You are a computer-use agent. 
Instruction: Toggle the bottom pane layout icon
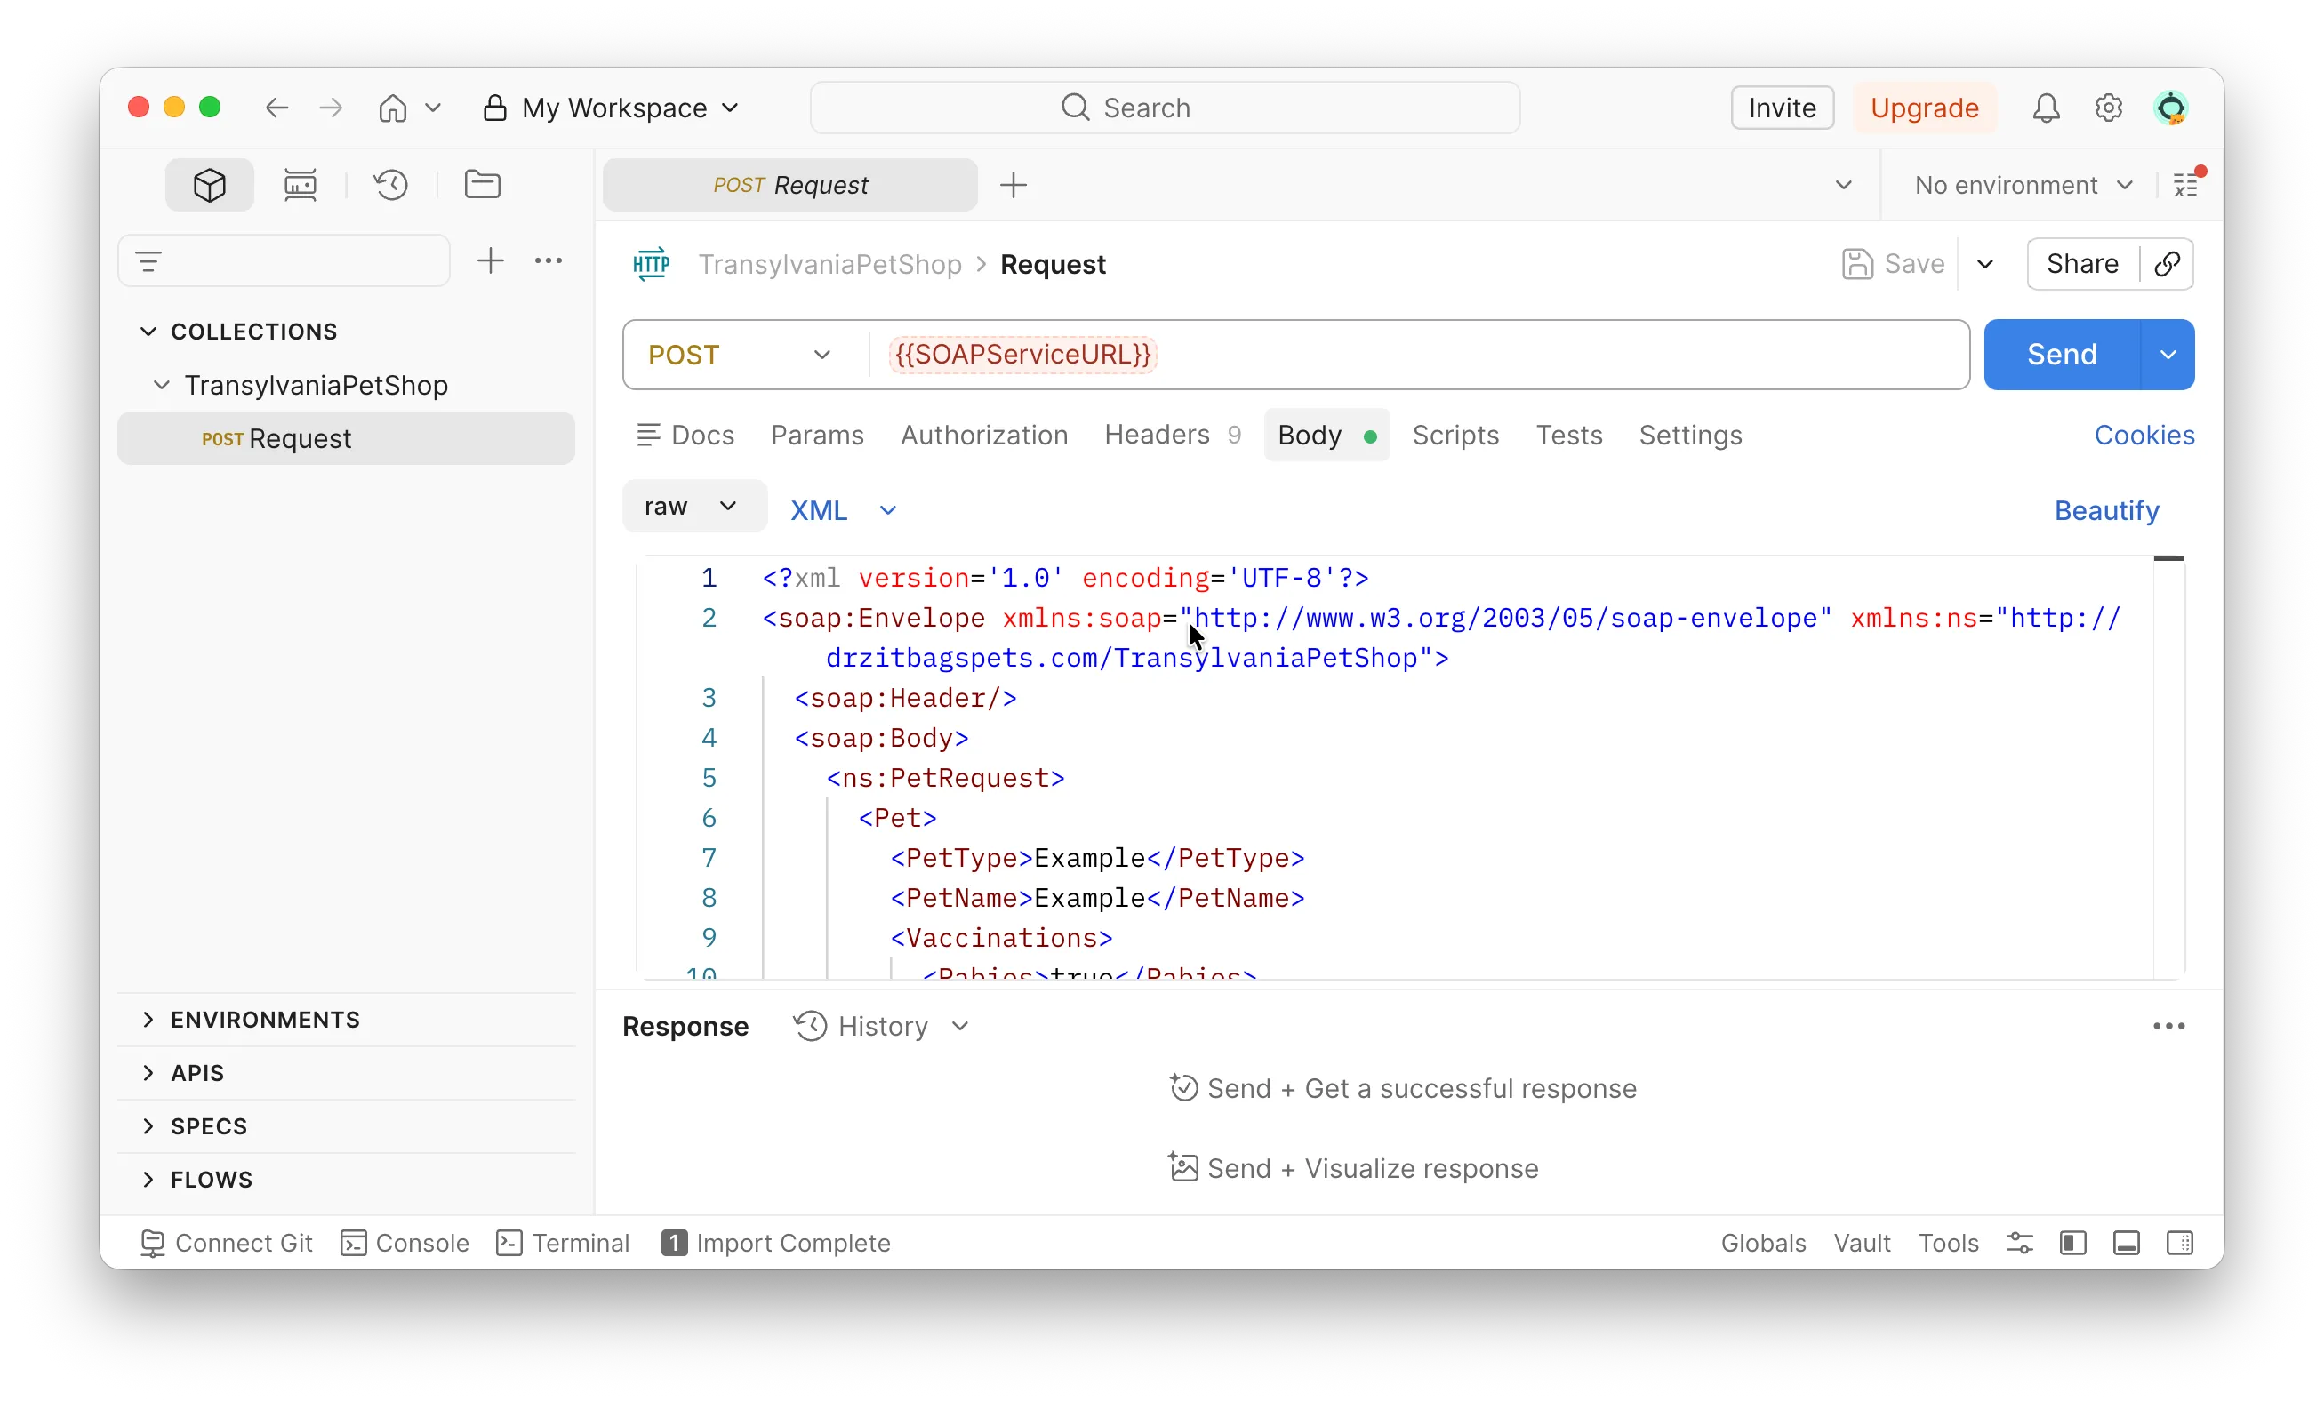2126,1243
